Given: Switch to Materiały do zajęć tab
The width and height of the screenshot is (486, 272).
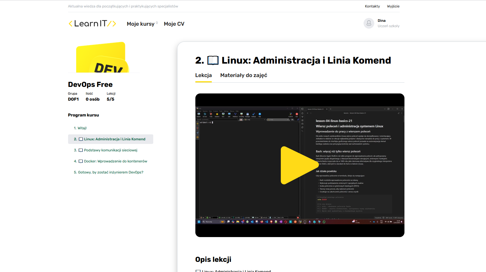Looking at the screenshot, I should click(x=243, y=75).
